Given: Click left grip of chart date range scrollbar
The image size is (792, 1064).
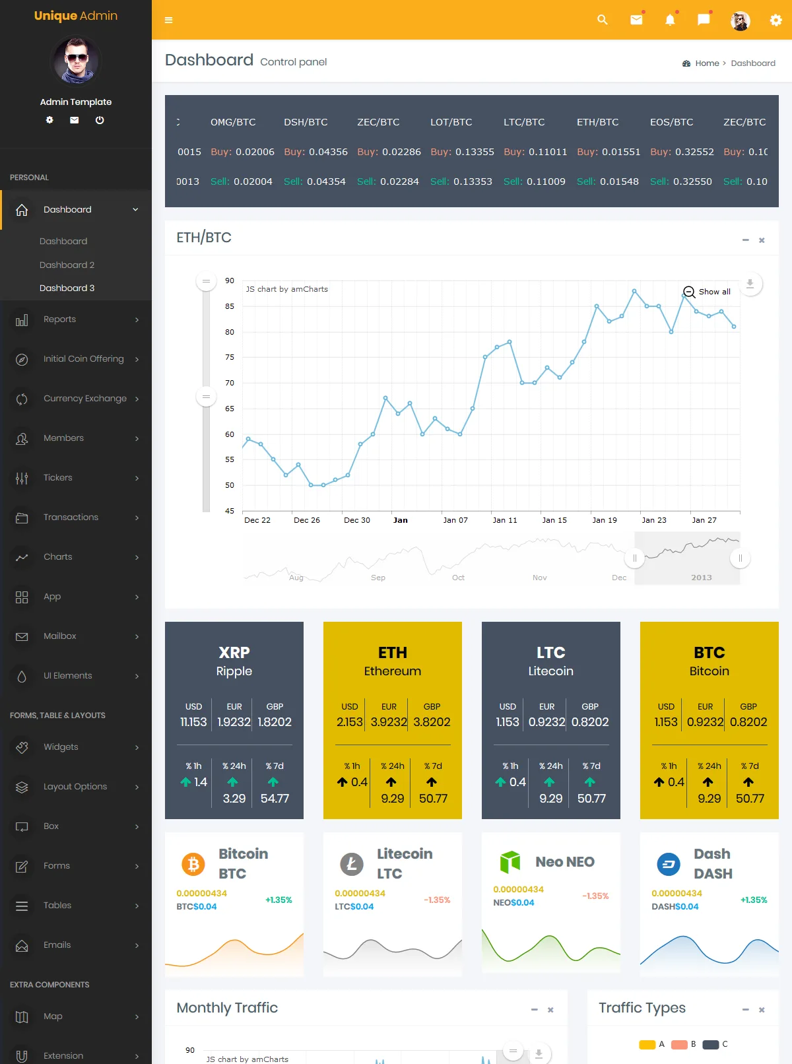Looking at the screenshot, I should click(635, 558).
